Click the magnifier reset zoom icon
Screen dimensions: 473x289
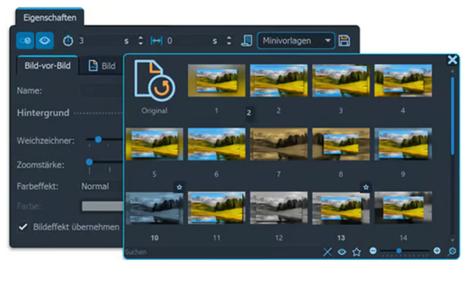click(x=452, y=252)
